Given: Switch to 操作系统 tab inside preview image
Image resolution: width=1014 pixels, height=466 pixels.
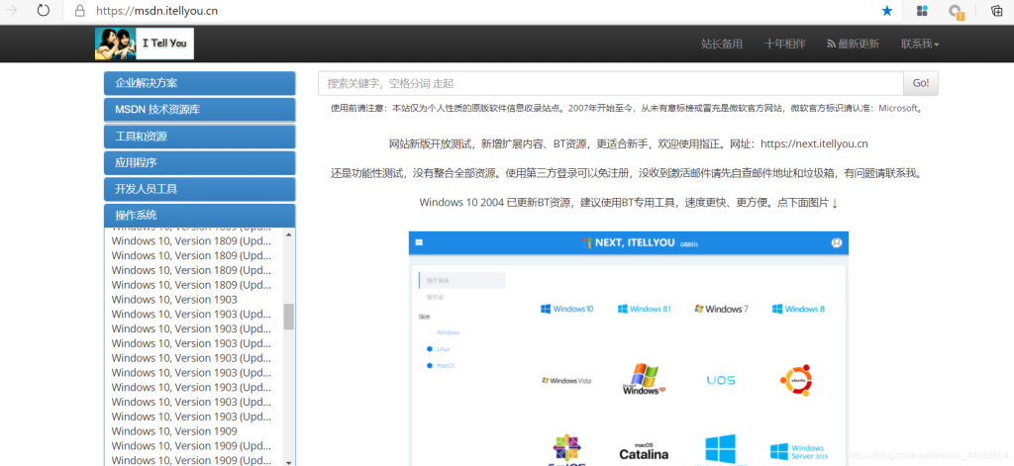Looking at the screenshot, I should (462, 280).
